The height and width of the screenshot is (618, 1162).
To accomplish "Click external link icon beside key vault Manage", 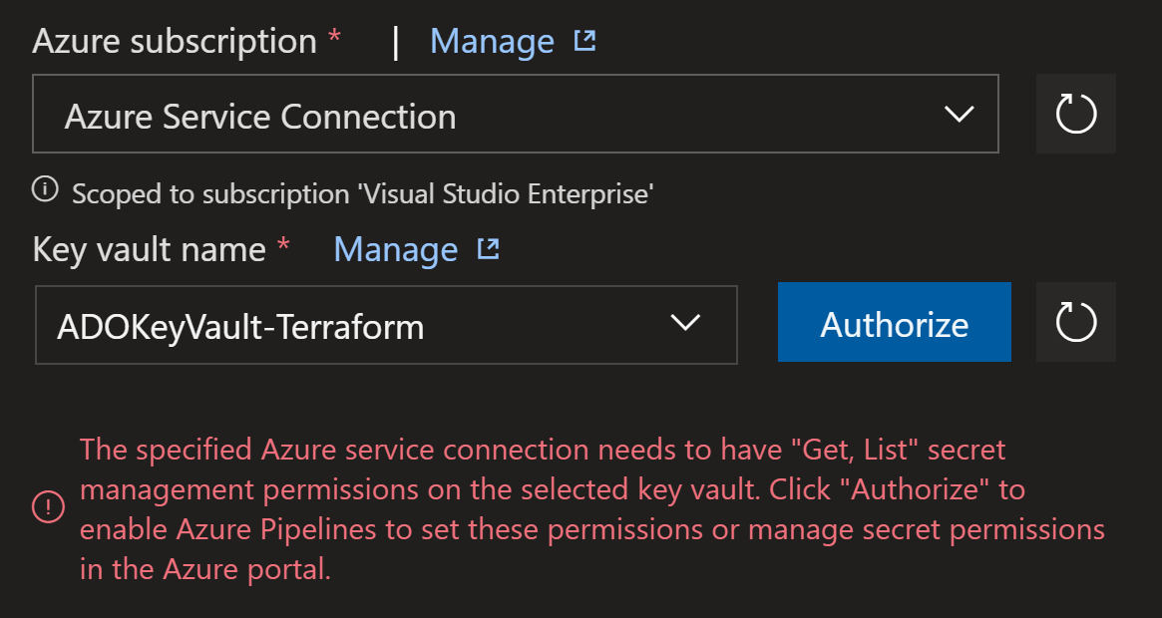I will pos(488,249).
